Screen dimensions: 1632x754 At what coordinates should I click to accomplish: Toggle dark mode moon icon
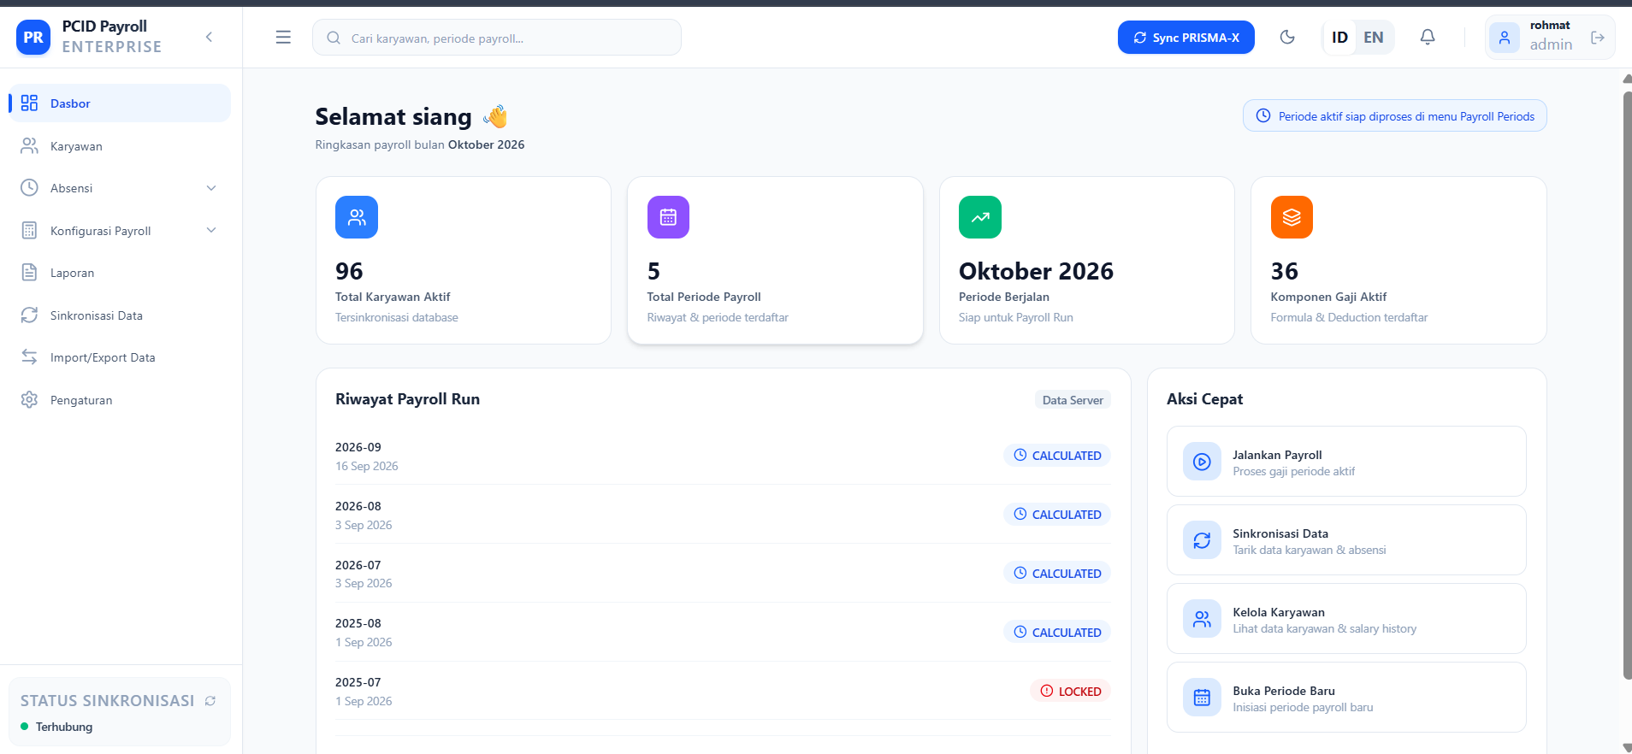pyautogui.click(x=1287, y=37)
